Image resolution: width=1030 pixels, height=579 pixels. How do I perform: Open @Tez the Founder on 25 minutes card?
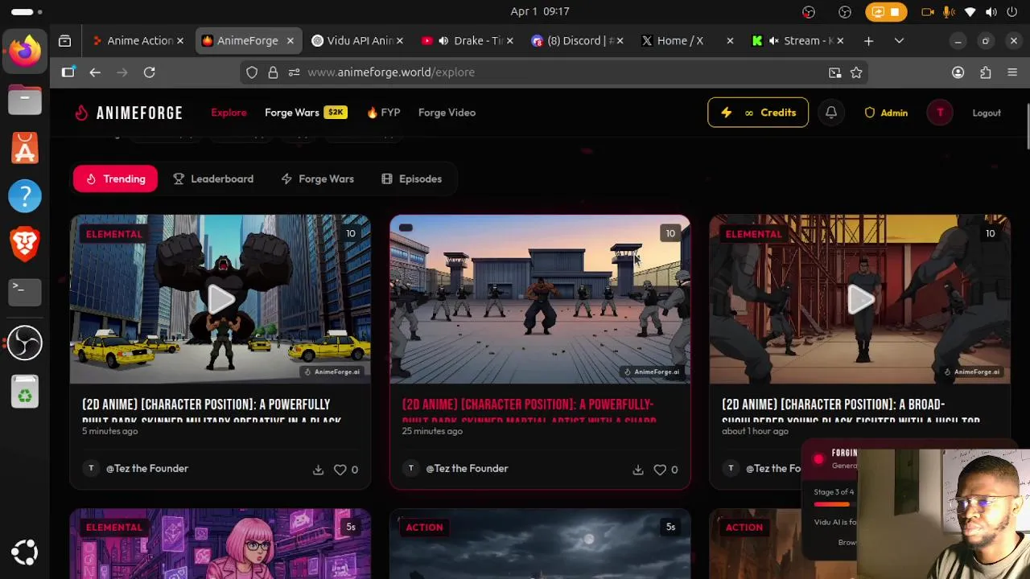point(467,468)
